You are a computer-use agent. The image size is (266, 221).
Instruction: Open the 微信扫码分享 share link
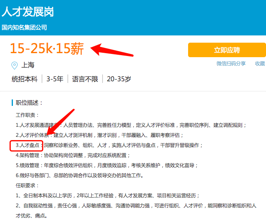coord(231,64)
